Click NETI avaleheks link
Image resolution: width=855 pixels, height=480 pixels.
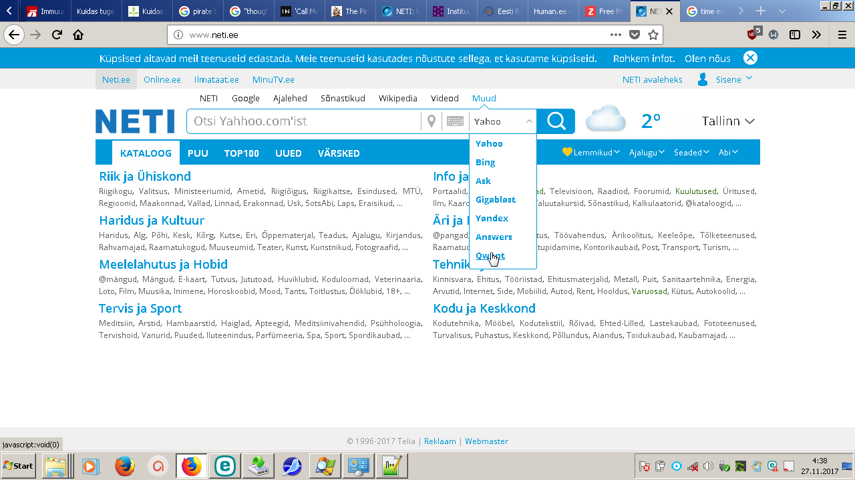point(653,79)
